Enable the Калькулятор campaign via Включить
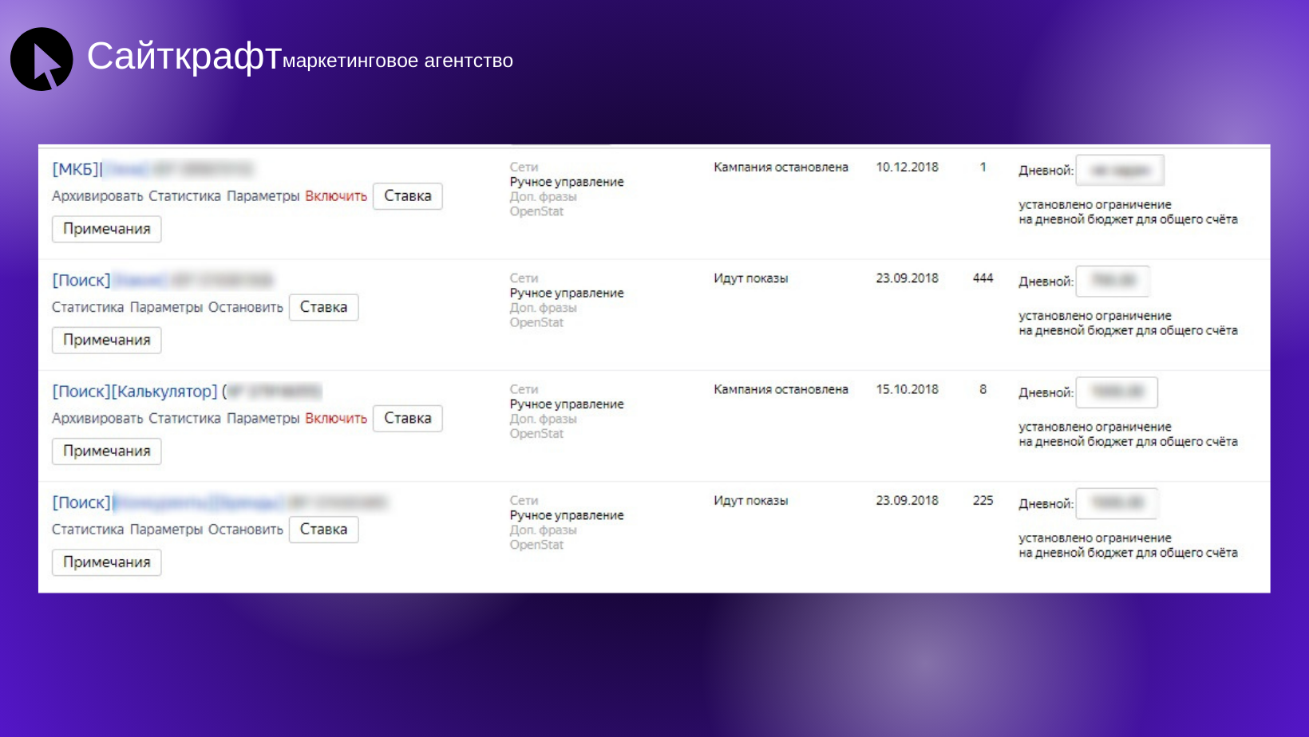 click(x=335, y=418)
